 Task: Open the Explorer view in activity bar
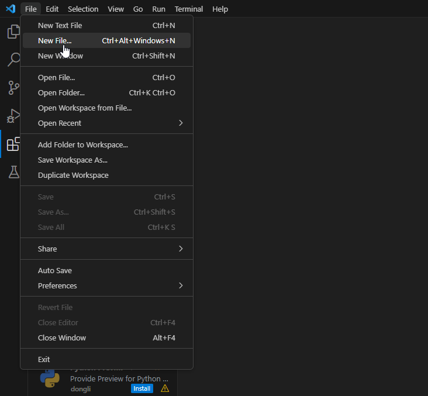point(13,32)
